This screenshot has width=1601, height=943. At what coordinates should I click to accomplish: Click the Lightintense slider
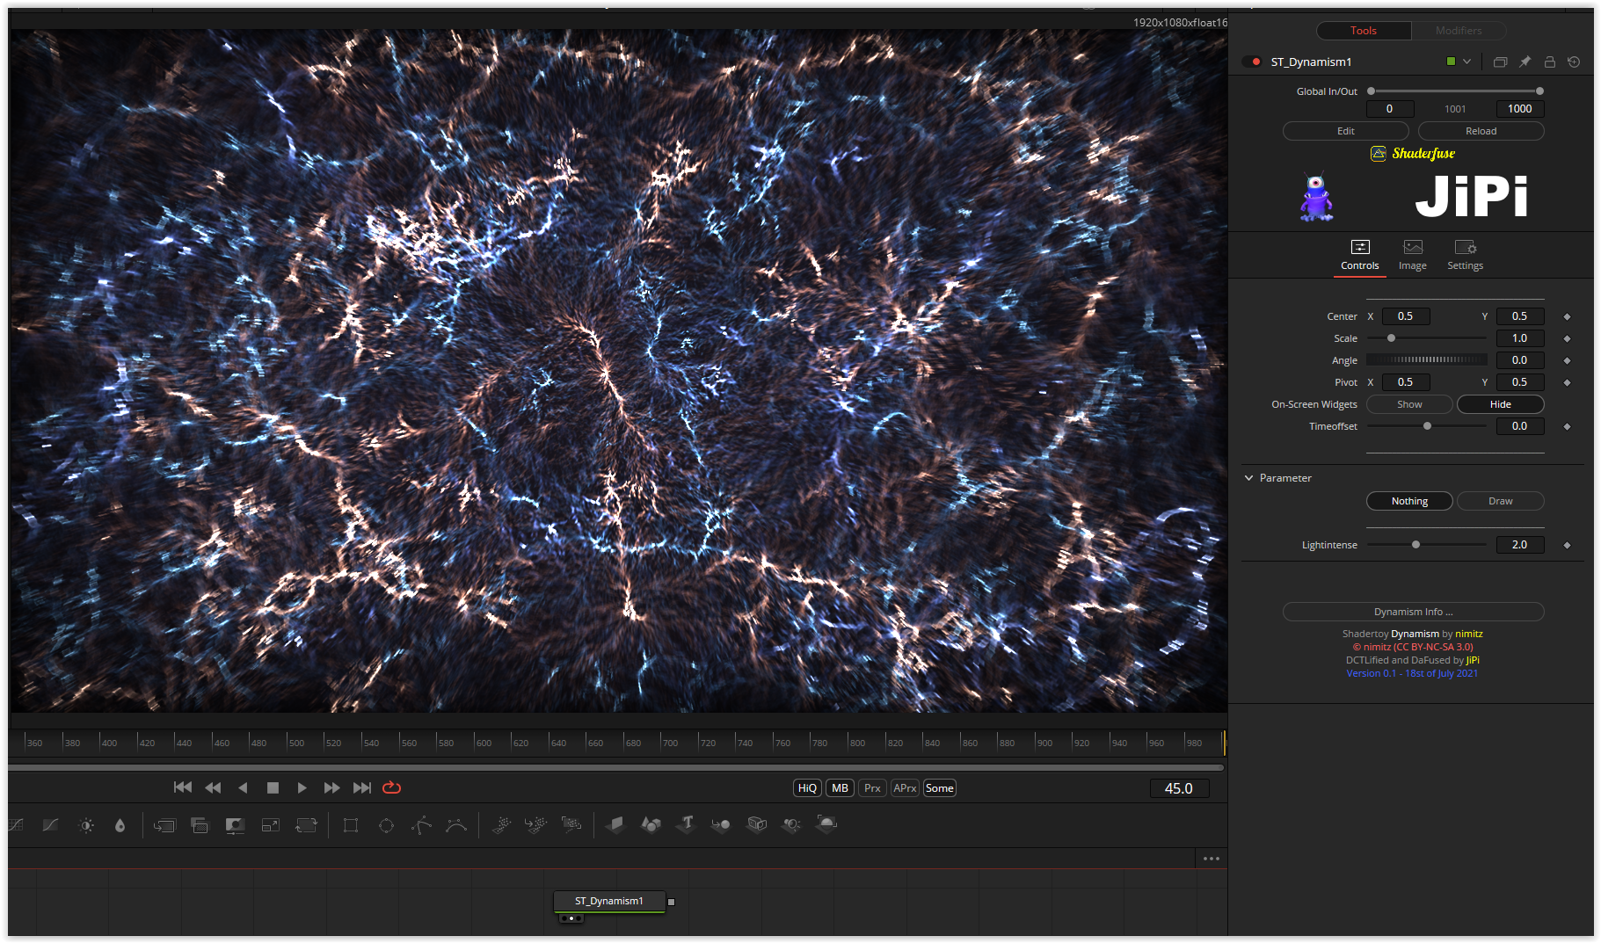1427,545
